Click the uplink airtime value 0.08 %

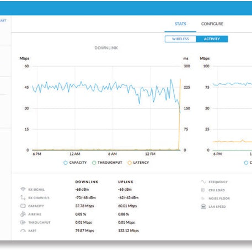[x=124, y=214]
